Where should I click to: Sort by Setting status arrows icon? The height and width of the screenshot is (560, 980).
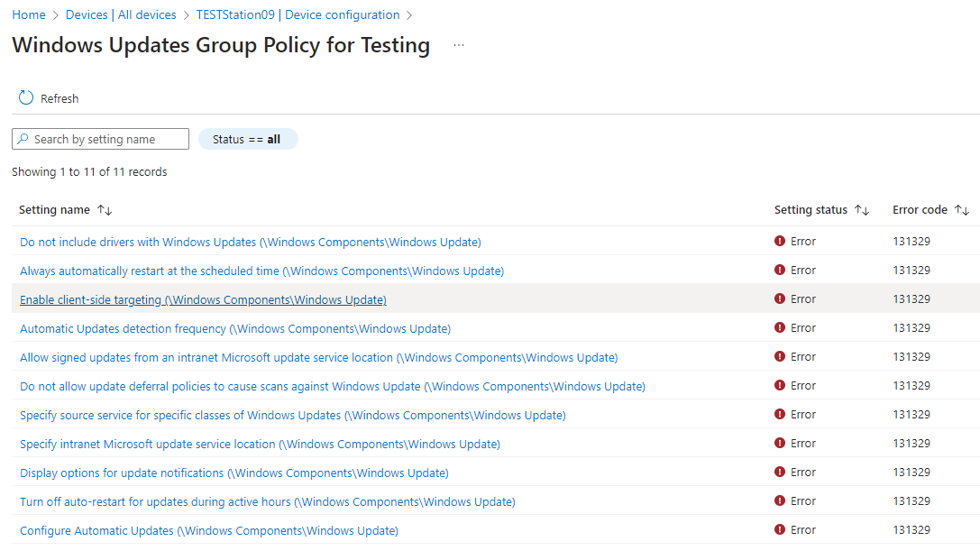(x=862, y=210)
